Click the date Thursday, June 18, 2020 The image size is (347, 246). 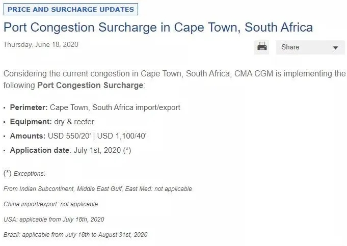coord(41,44)
